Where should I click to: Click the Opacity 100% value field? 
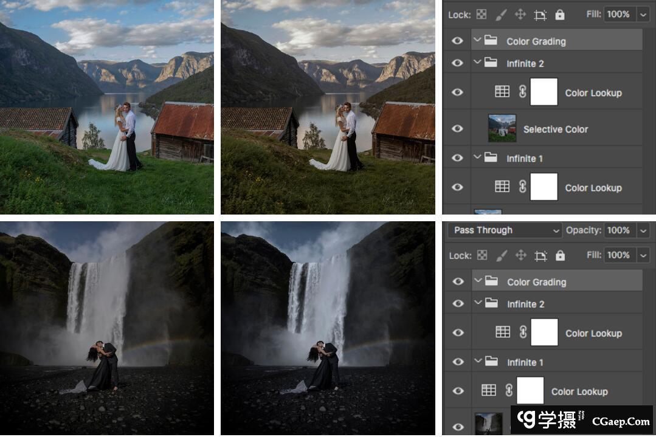618,230
